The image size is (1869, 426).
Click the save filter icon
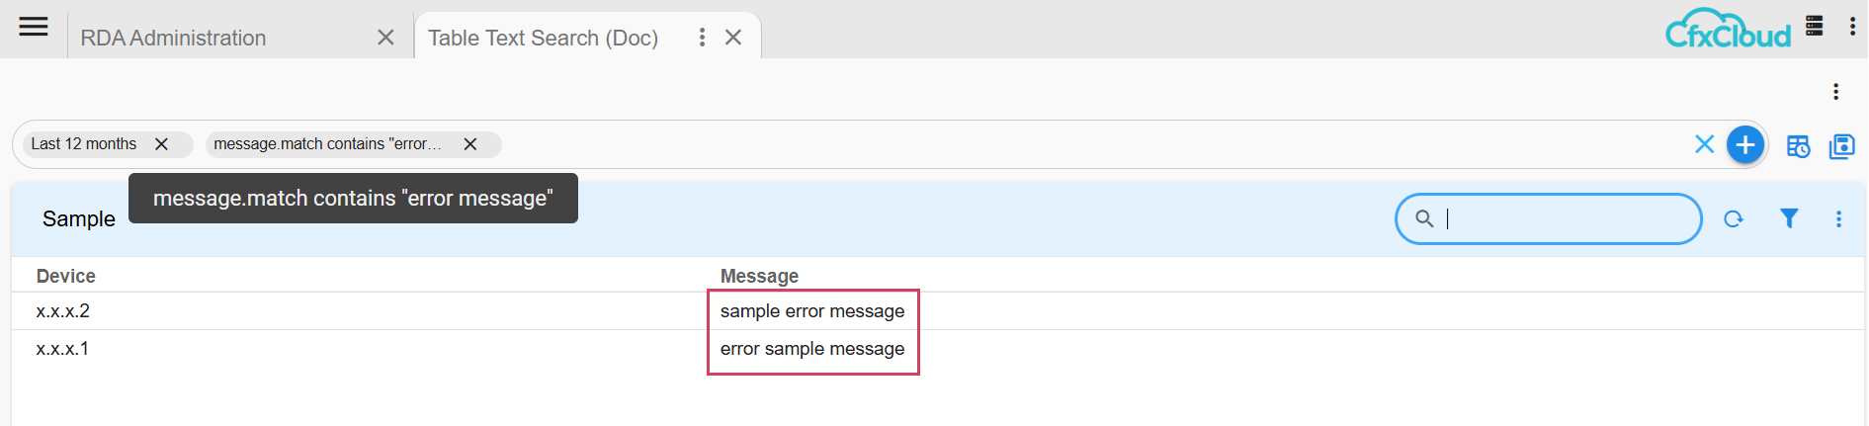click(1841, 146)
